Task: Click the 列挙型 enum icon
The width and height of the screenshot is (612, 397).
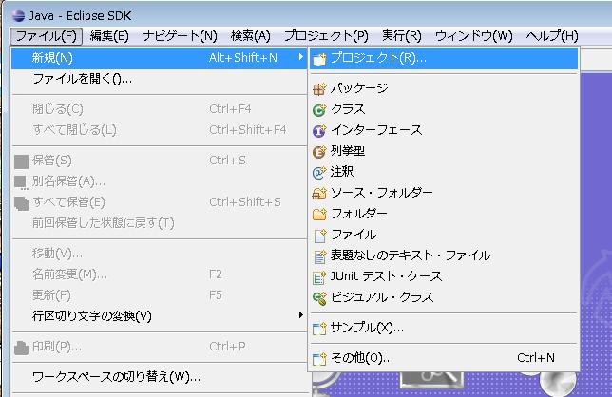Action: click(x=319, y=152)
